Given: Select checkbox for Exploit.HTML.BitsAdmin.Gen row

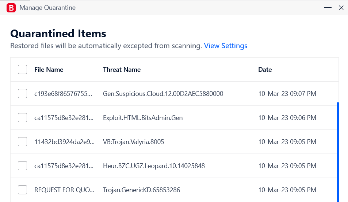Looking at the screenshot, I should [x=22, y=118].
